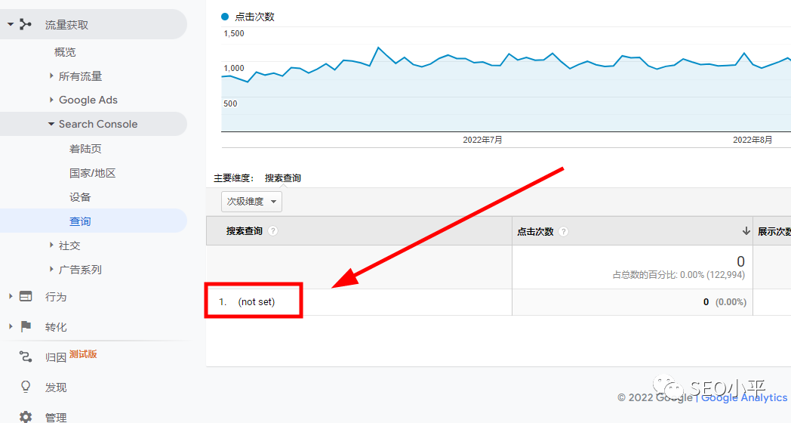Image resolution: width=791 pixels, height=423 pixels.
Task: Collapse the 流量获取 section arrow
Action: [x=10, y=24]
